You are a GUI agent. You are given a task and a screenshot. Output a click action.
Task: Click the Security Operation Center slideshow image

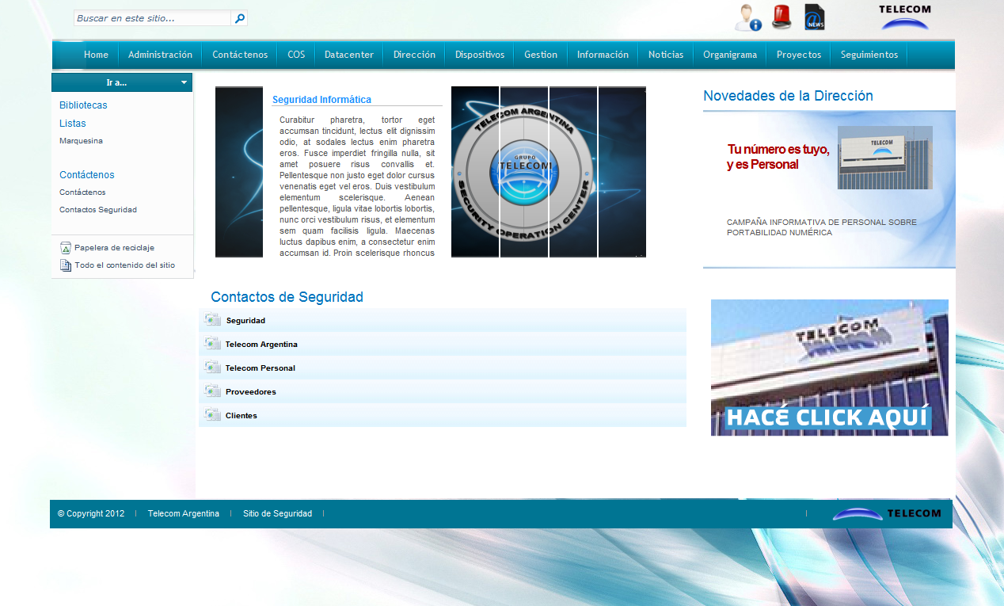pos(549,172)
